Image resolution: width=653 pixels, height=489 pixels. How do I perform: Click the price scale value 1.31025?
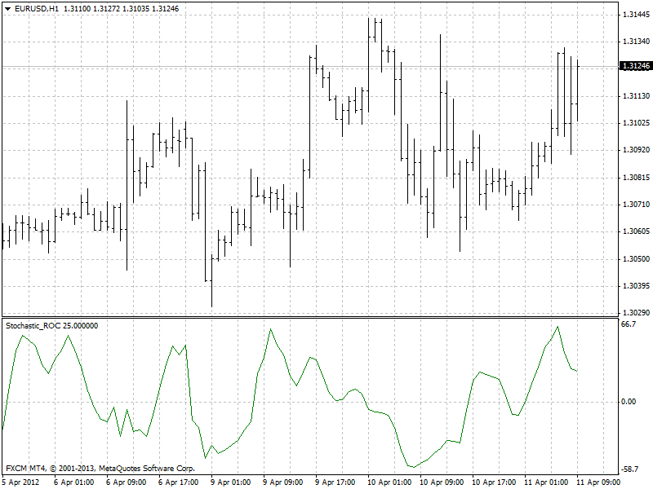click(x=637, y=124)
